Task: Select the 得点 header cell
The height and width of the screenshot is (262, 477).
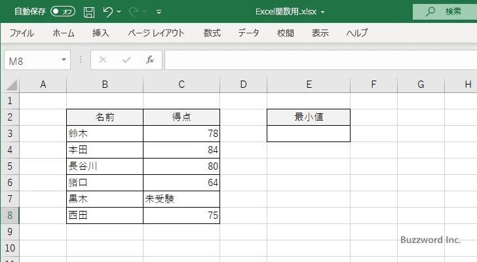Action: point(181,117)
